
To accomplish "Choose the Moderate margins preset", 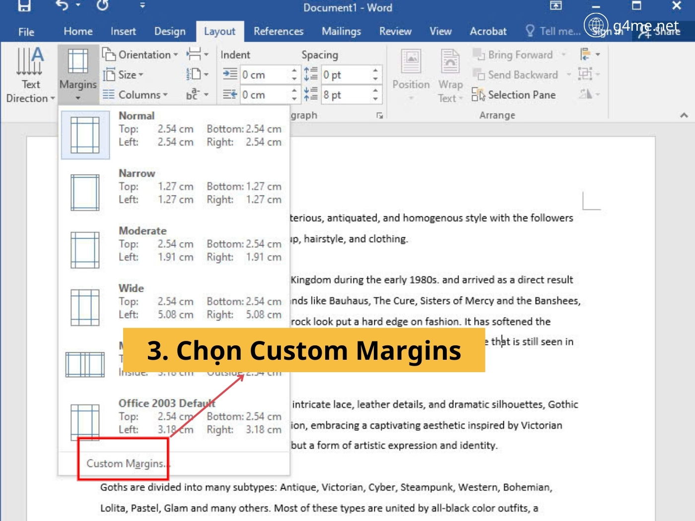I will (174, 250).
